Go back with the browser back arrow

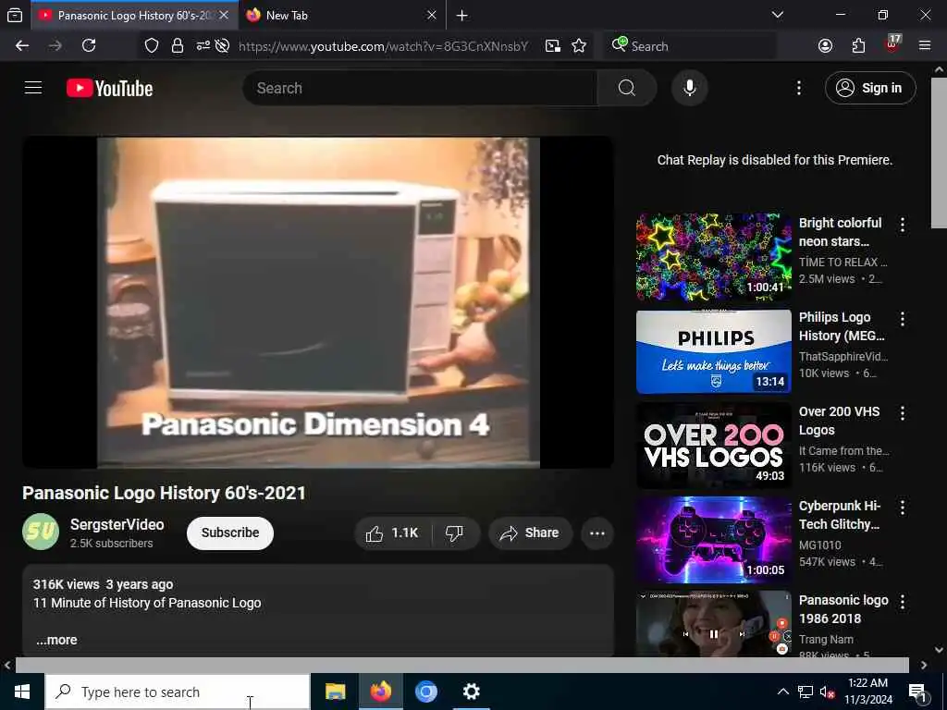point(22,46)
